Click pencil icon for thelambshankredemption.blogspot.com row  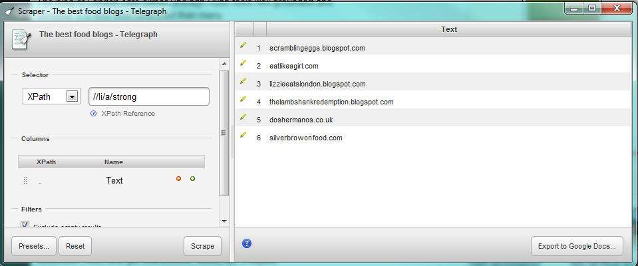point(243,99)
